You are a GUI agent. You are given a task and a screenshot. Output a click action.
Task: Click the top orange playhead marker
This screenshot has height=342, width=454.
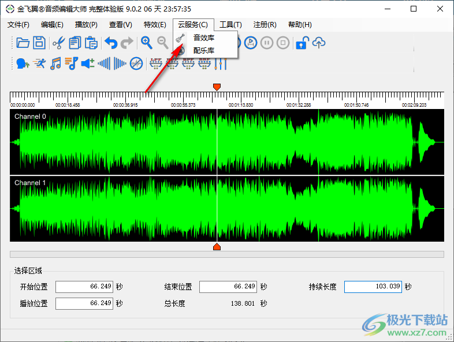[x=217, y=87]
